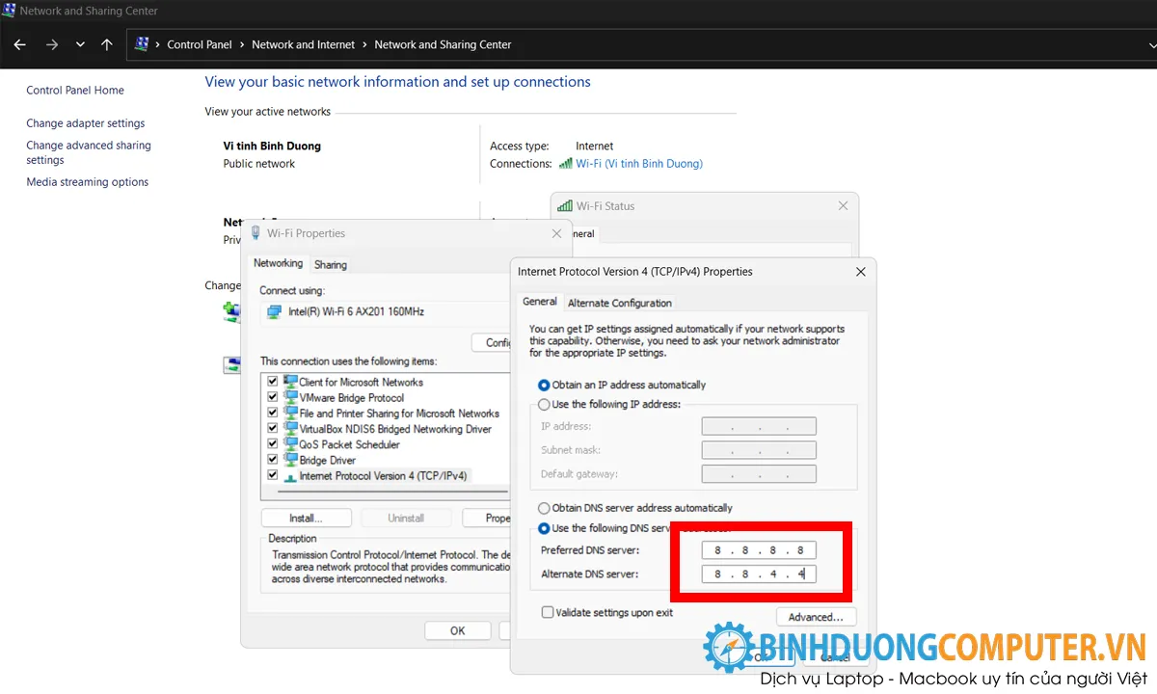
Task: Expand the Control Panel breadcrumb chevron
Action: click(241, 44)
